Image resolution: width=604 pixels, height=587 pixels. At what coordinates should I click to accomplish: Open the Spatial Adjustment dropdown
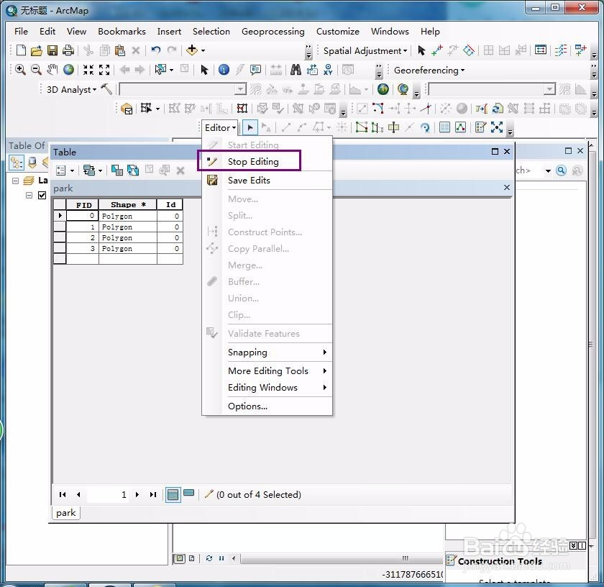(x=365, y=51)
